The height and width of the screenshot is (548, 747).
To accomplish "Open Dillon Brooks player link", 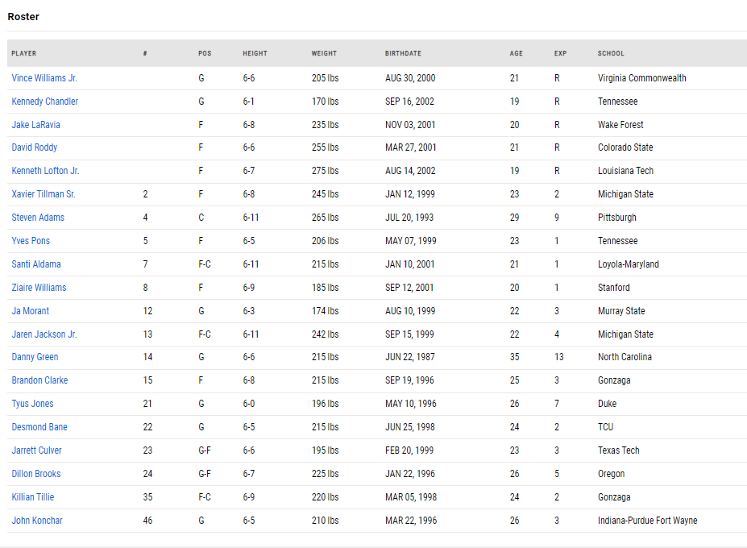I will 36,474.
